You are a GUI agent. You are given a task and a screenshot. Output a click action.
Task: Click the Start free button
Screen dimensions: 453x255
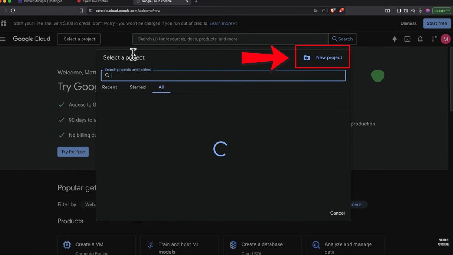(437, 23)
